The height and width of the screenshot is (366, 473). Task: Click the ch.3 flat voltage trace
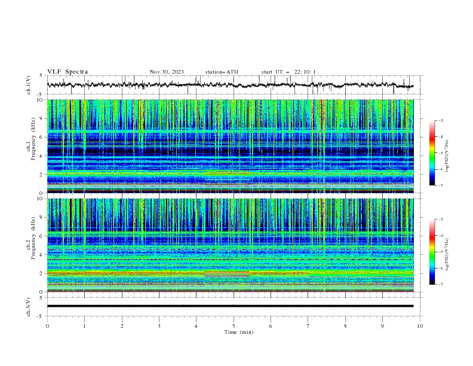(230, 306)
